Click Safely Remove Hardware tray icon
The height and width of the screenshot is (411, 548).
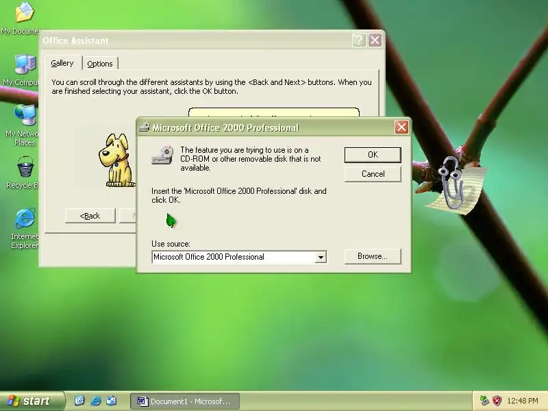(484, 401)
